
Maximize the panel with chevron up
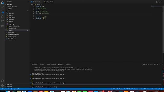(160, 65)
